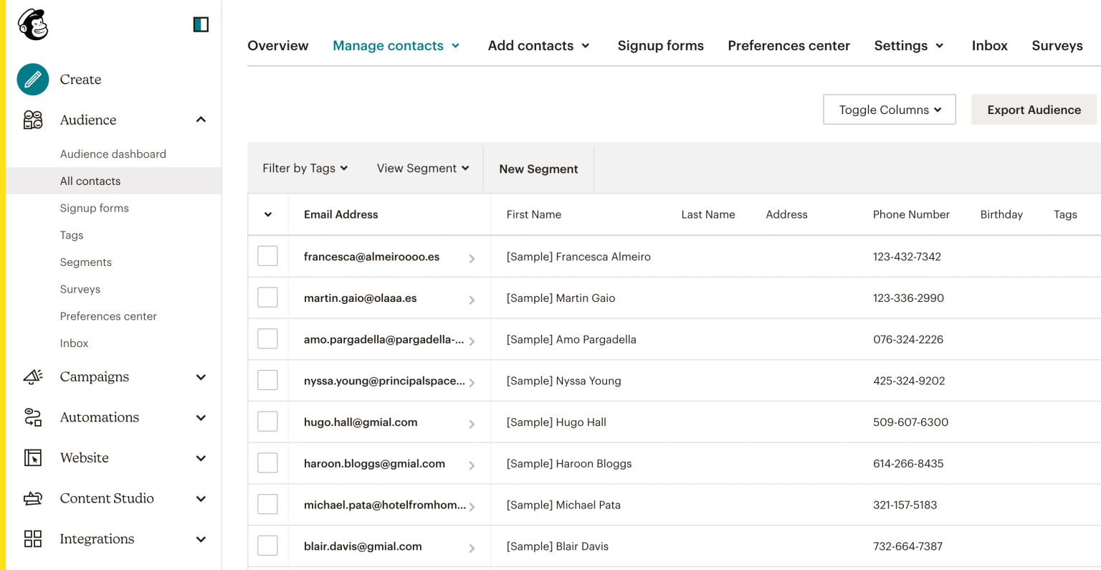Collapse the sidebar with the panel icon
The height and width of the screenshot is (570, 1101).
point(201,24)
